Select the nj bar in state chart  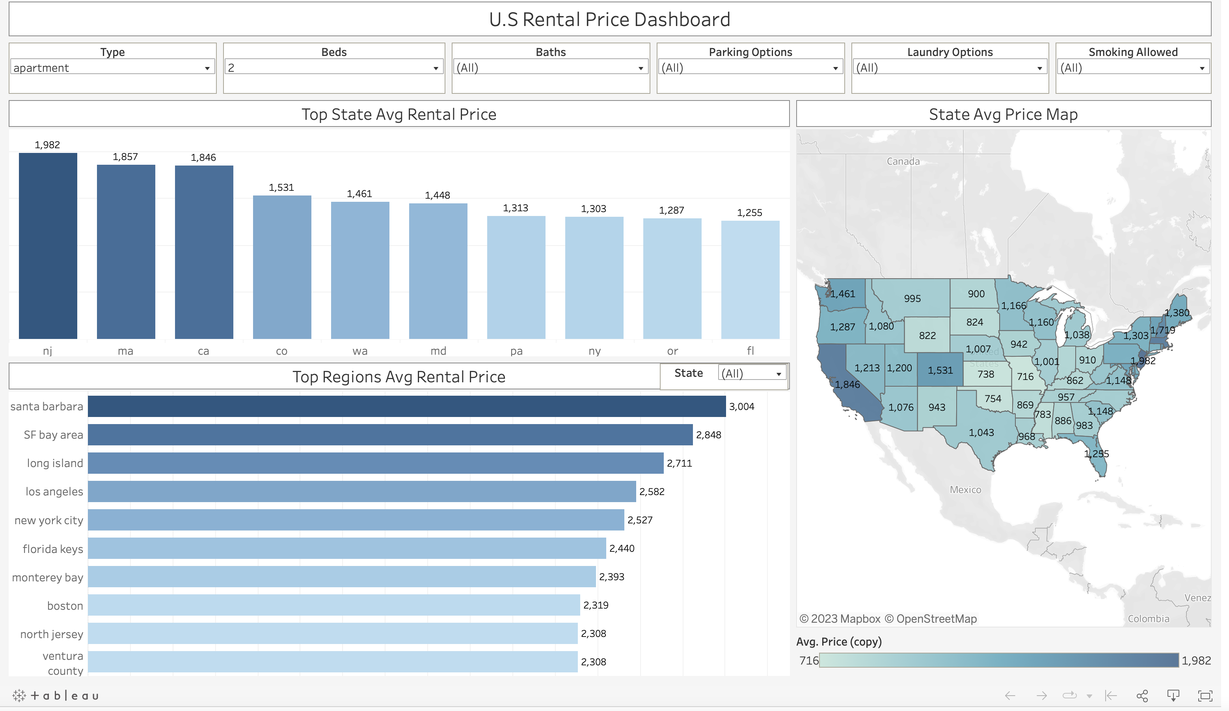[48, 246]
